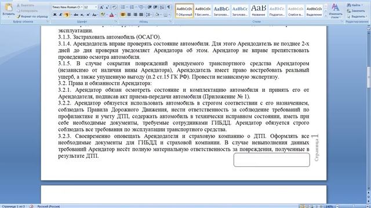371x208 pixels.
Task: Click the increase indent icon
Action: tap(155, 8)
